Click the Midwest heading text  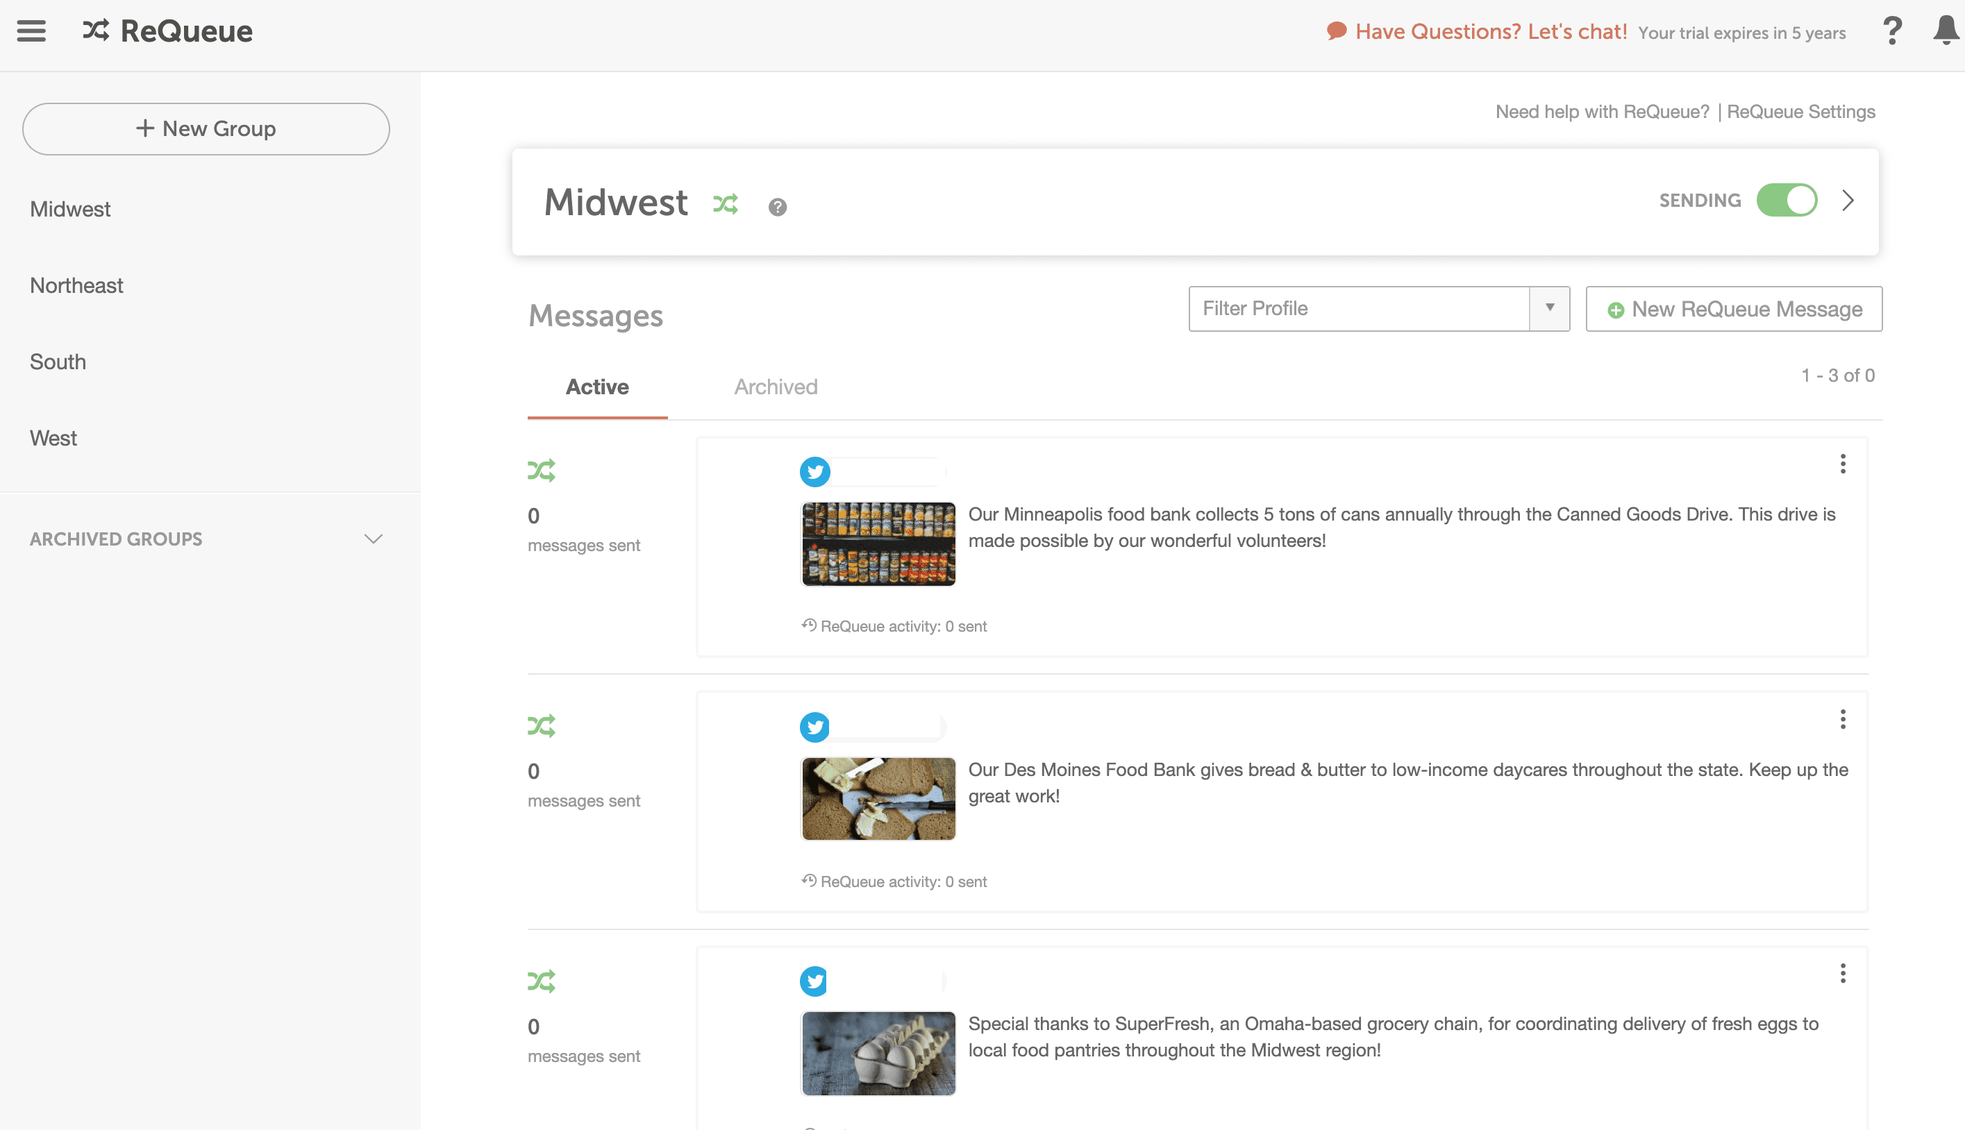click(616, 203)
